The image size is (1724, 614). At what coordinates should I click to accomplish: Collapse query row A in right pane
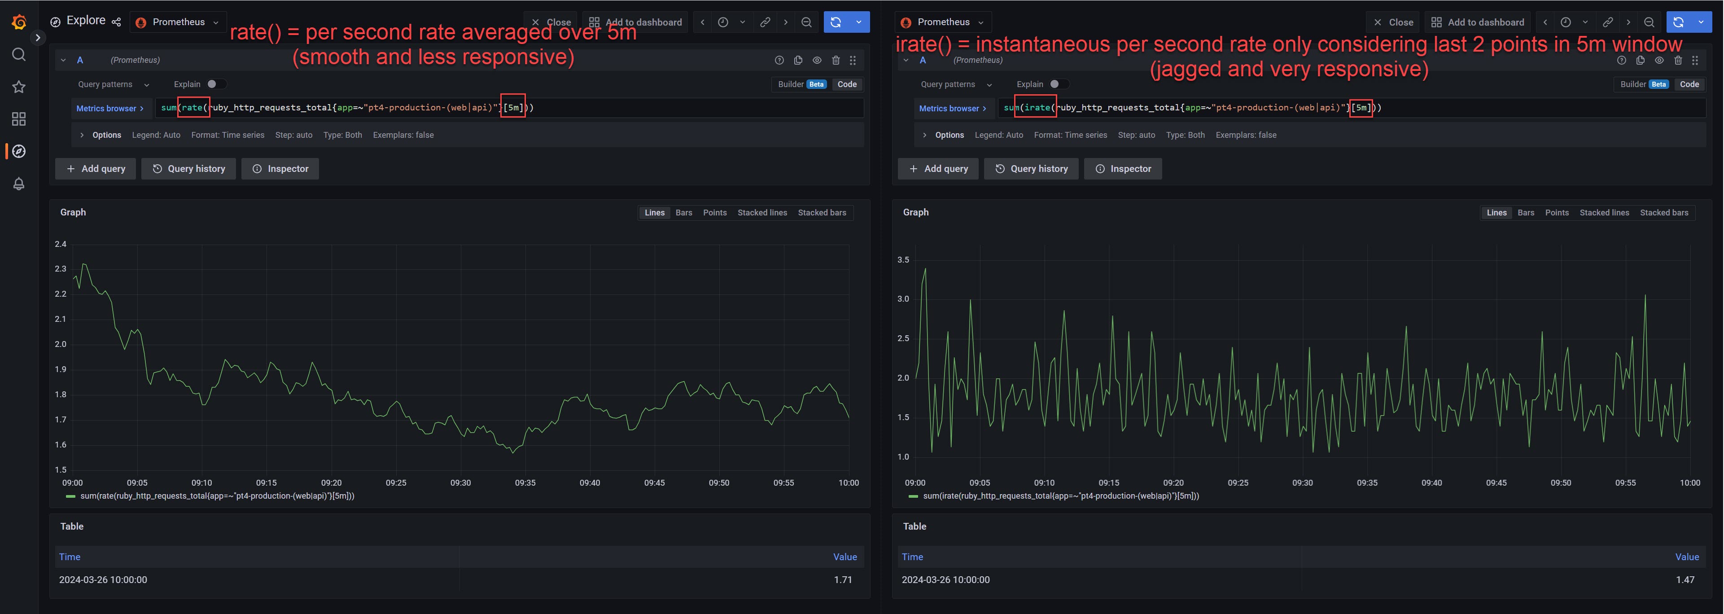pyautogui.click(x=906, y=60)
